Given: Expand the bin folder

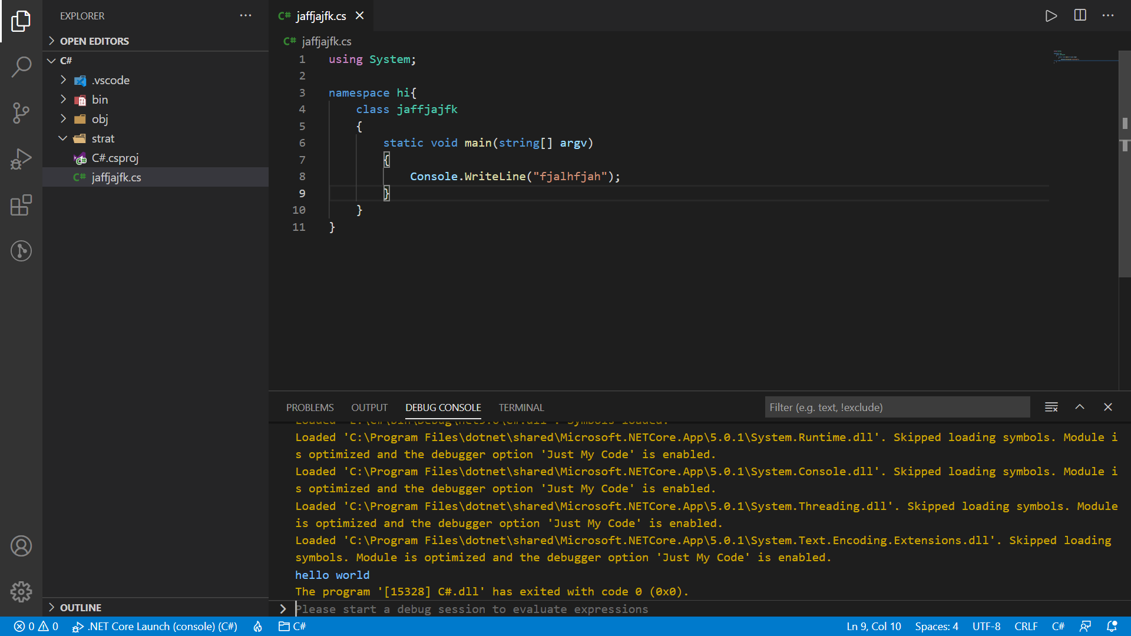Looking at the screenshot, I should click(x=156, y=100).
